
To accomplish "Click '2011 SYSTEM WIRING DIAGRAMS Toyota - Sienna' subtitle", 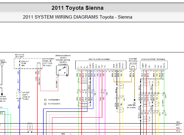I will click(77, 17).
